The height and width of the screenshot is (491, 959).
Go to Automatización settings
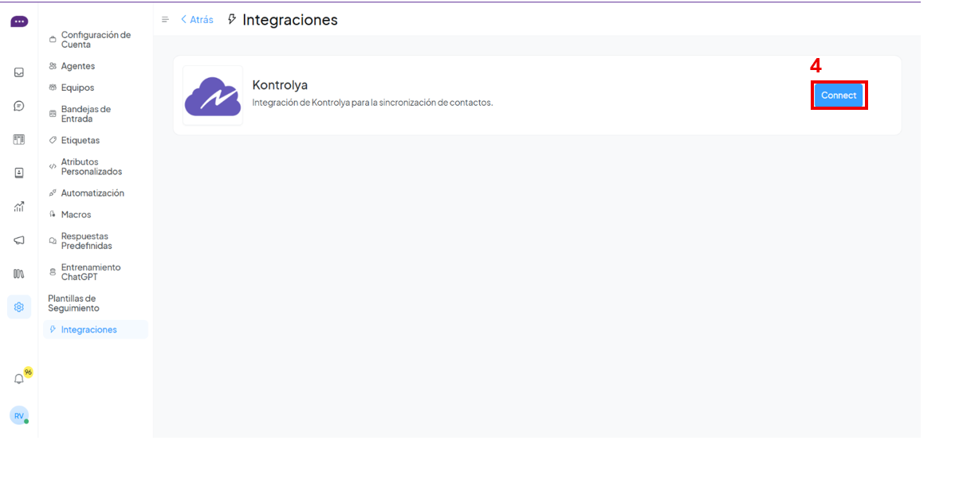click(x=92, y=193)
